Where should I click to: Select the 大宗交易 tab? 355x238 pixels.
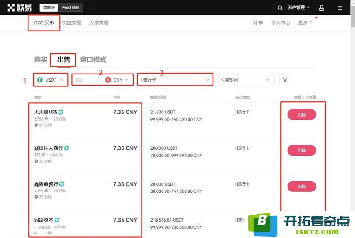click(x=99, y=23)
